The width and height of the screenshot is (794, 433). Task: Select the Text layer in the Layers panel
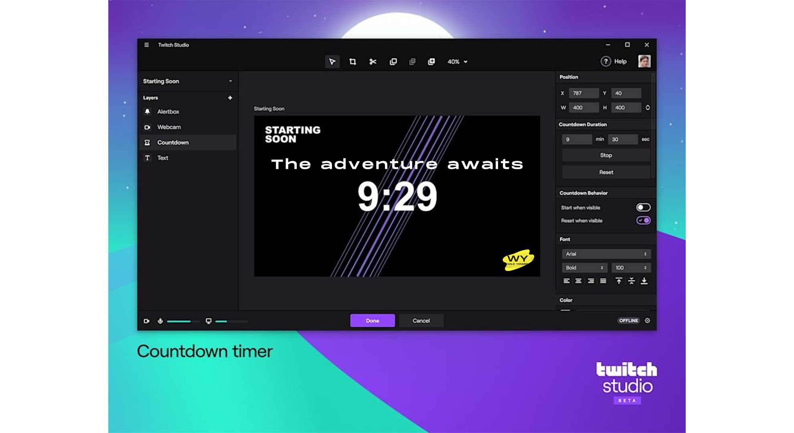pyautogui.click(x=162, y=158)
